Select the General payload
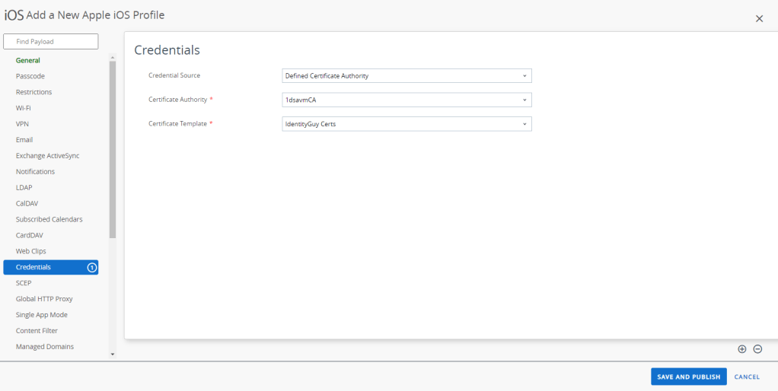Screen dimensions: 778x391 coord(28,60)
